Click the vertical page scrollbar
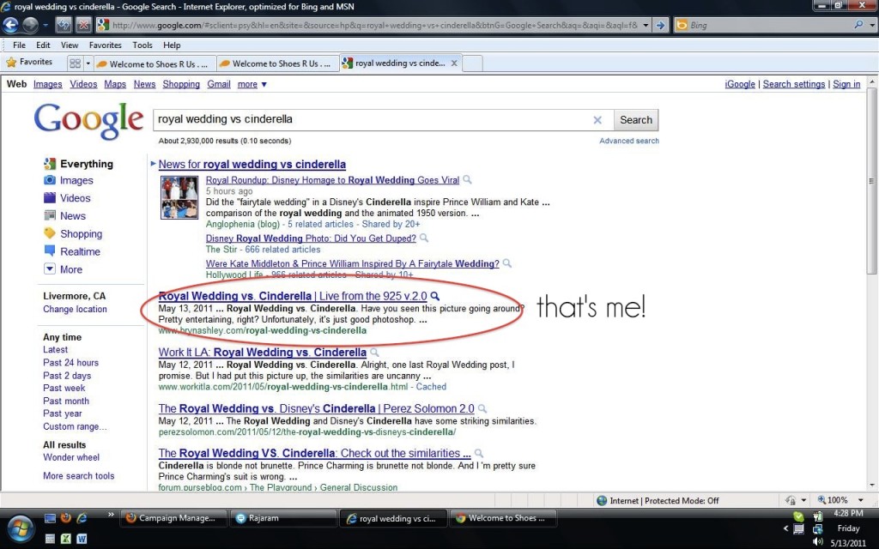This screenshot has height=549, width=879. tap(871, 180)
